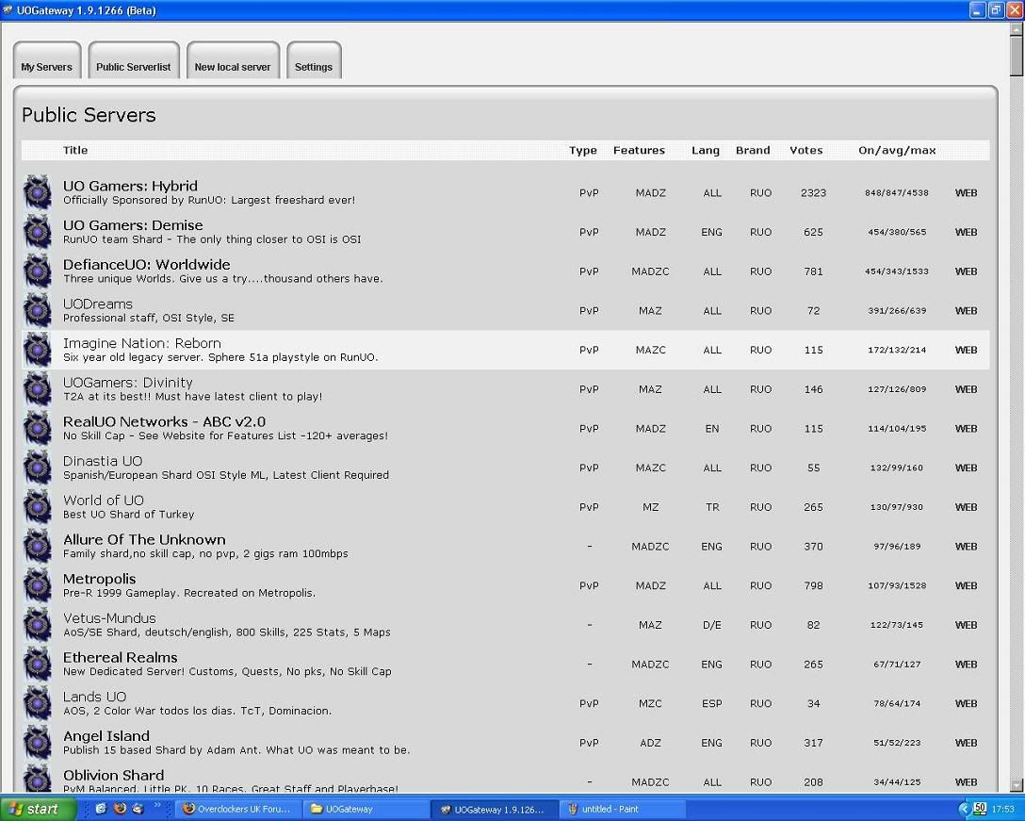This screenshot has height=821, width=1025.
Task: Select the Allure Of The Unknown server title
Action: coord(144,540)
